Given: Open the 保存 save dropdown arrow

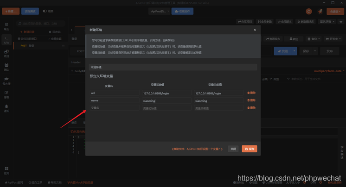Looking at the screenshot, I should (x=315, y=51).
